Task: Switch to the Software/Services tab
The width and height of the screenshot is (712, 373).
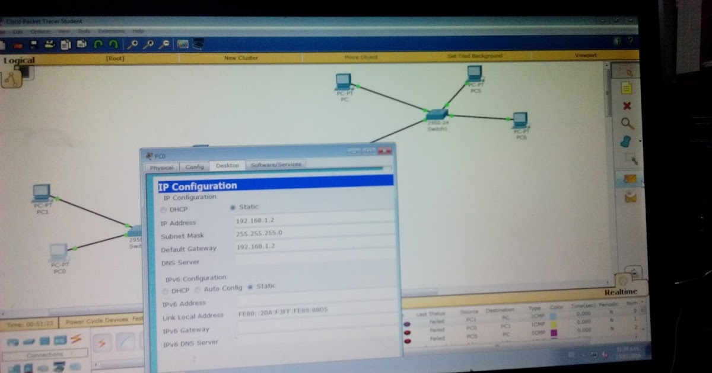Action: click(276, 165)
